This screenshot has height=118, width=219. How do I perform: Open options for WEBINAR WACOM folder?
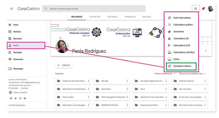point(127,105)
